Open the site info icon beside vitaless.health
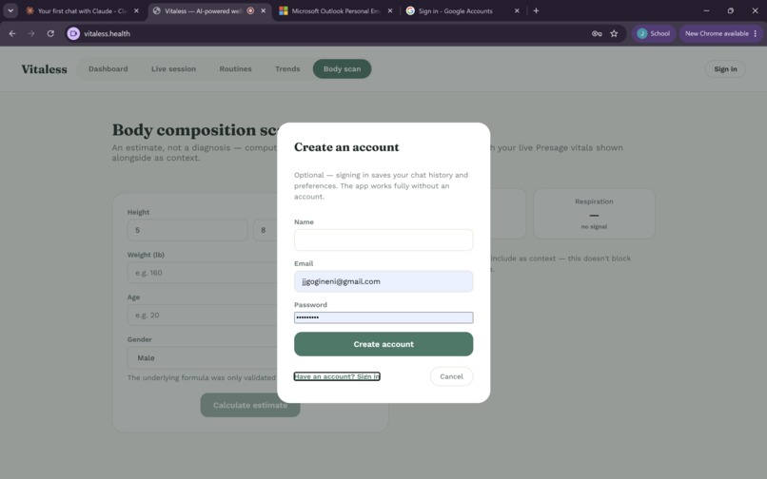This screenshot has width=767, height=479. coord(73,33)
